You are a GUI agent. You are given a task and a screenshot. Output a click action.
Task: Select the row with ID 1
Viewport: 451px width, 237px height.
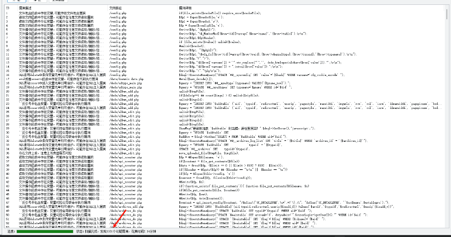(x=224, y=13)
